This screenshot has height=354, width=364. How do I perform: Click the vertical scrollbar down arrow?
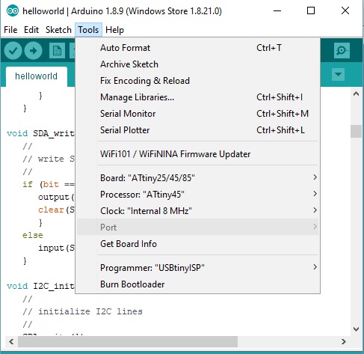356,329
